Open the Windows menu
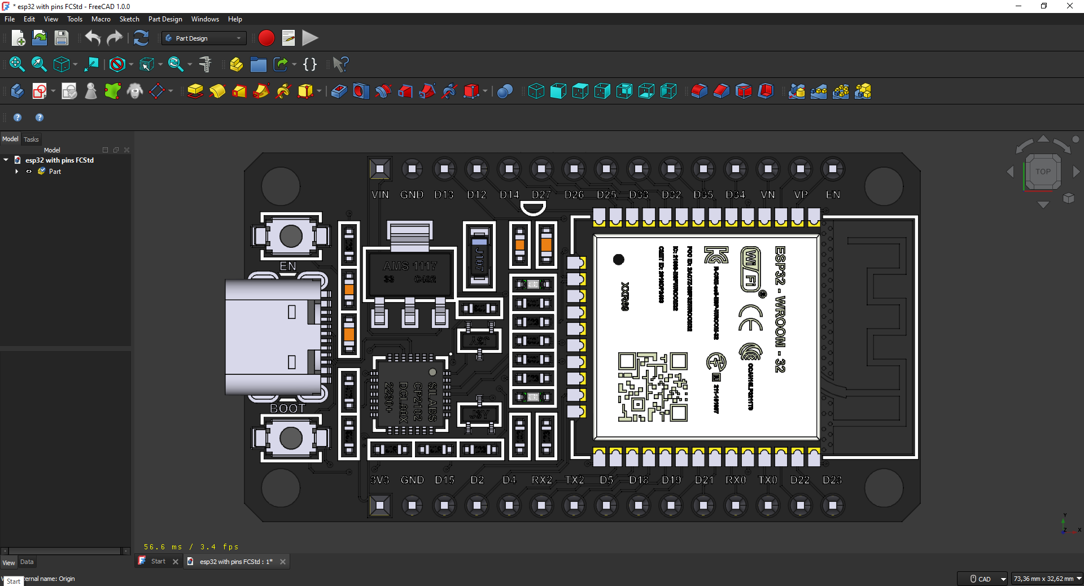 click(205, 19)
